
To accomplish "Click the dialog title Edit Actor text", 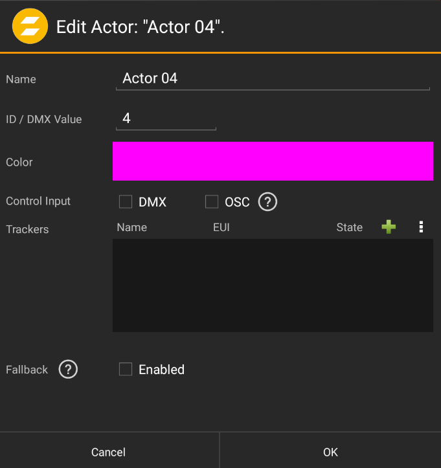I will coord(141,27).
